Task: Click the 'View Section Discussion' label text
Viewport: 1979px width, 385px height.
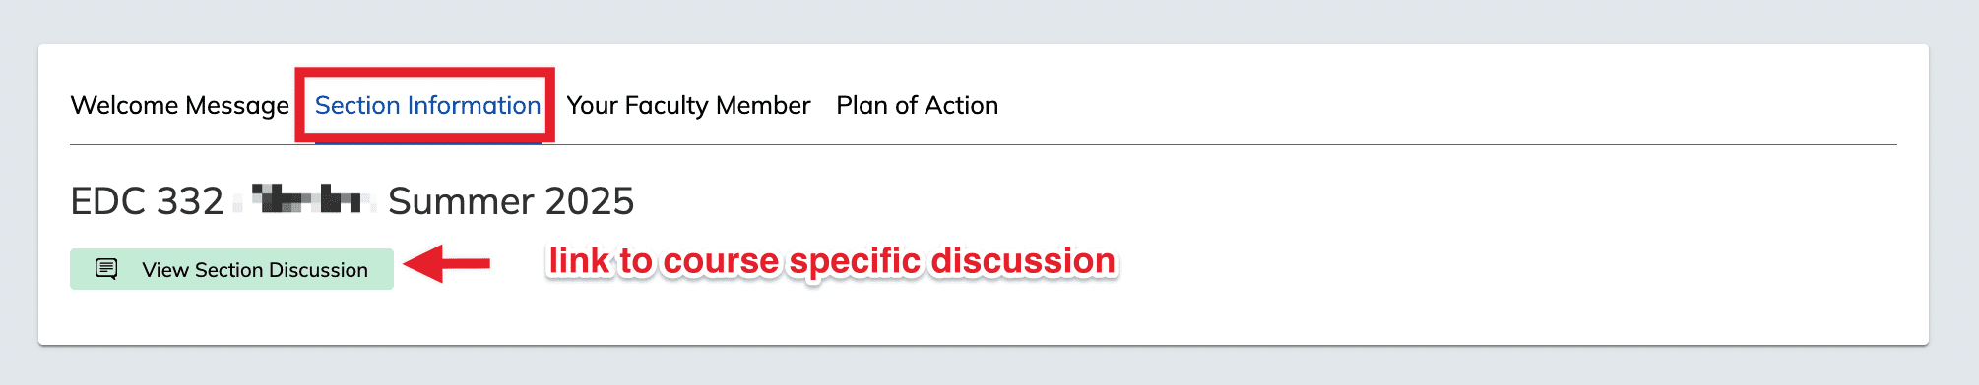Action: coord(255,270)
